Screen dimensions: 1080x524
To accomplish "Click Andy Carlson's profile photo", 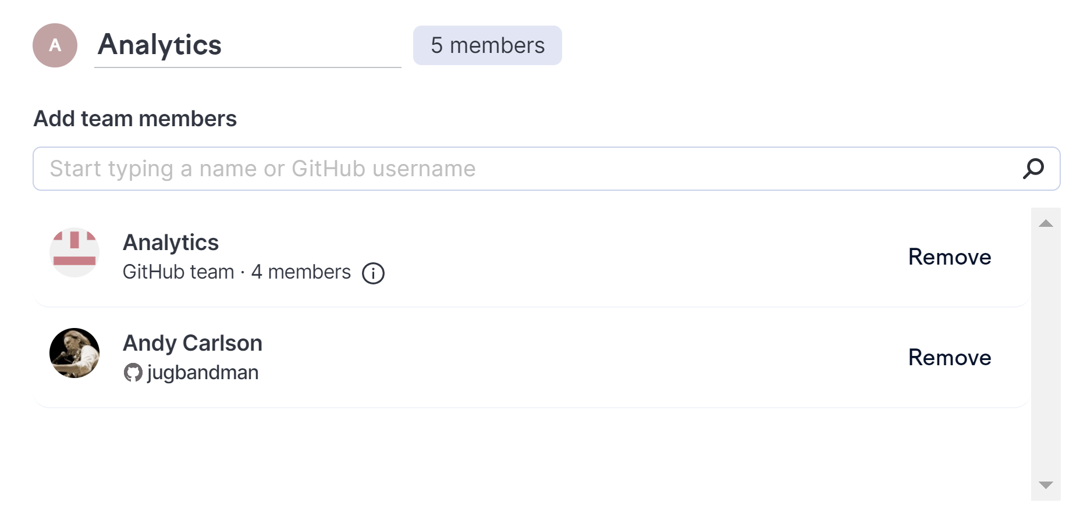I will point(74,353).
